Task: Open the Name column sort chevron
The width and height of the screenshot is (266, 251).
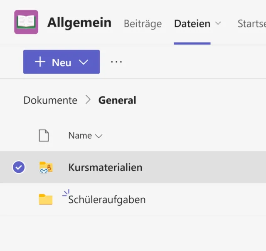Action: pyautogui.click(x=99, y=136)
